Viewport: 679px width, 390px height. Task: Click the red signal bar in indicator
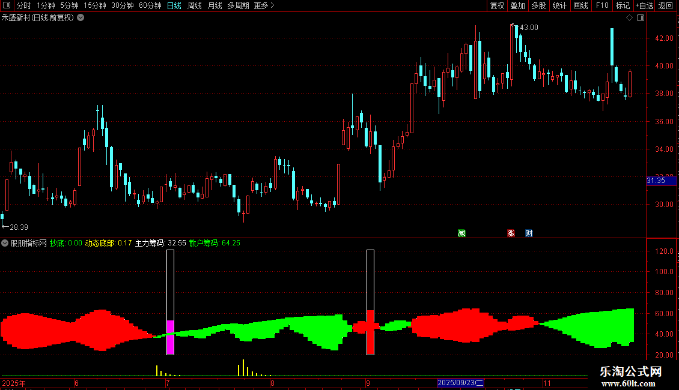(x=370, y=332)
